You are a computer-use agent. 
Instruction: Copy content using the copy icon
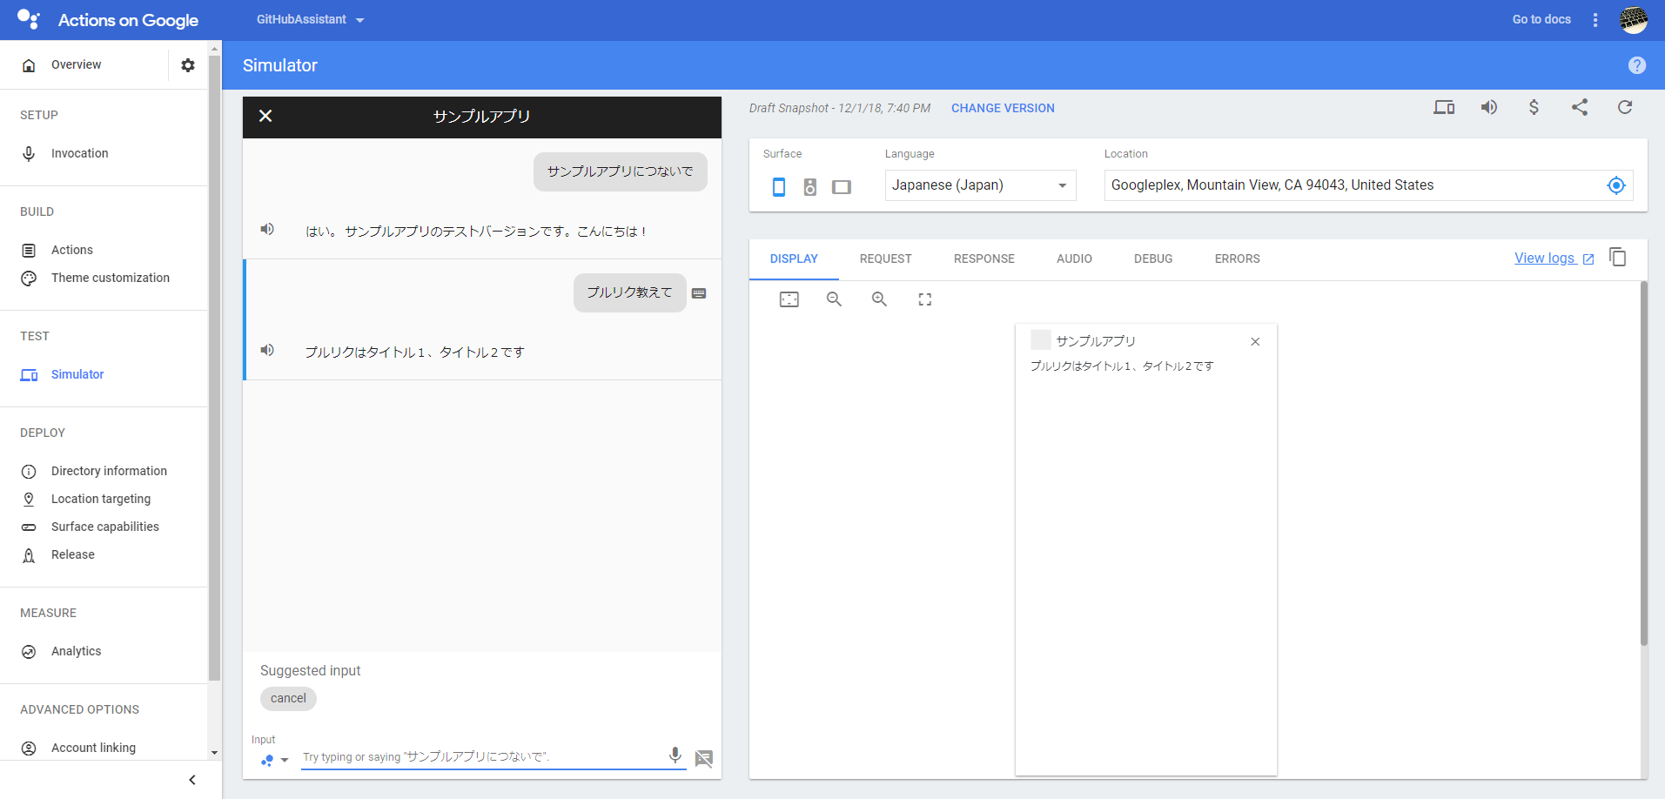pos(1618,258)
